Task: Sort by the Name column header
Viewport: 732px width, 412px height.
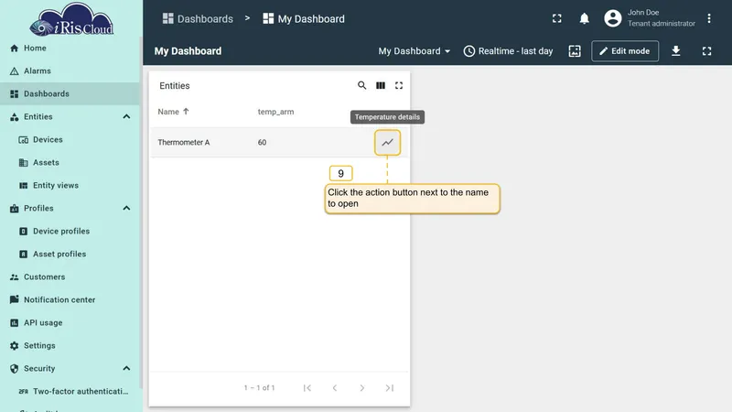Action: click(174, 112)
